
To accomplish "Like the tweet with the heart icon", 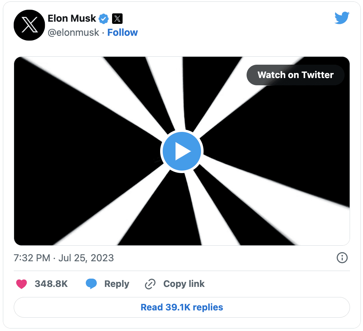I will (22, 284).
